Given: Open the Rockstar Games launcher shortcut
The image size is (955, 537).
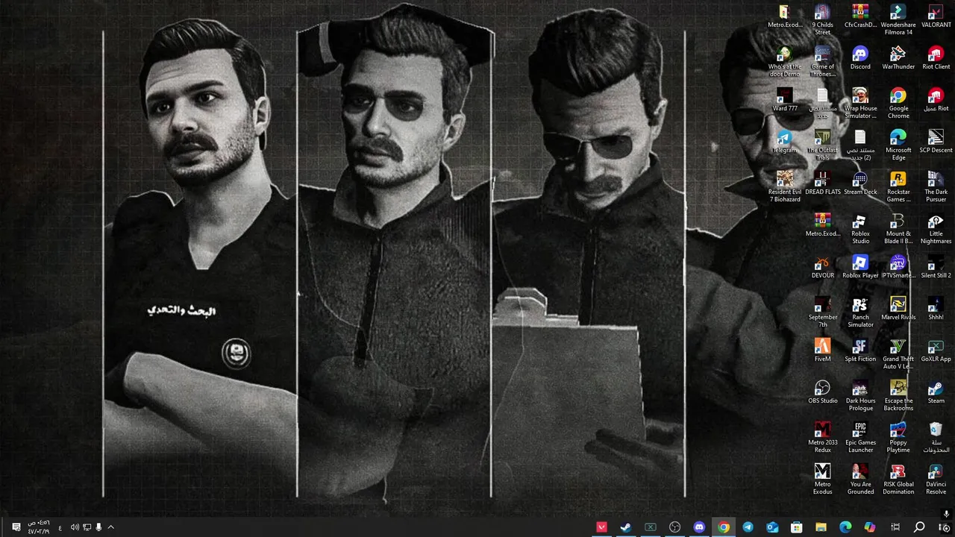Looking at the screenshot, I should click(x=898, y=187).
